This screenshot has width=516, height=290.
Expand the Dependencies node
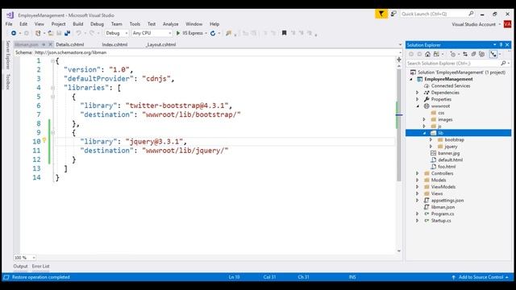click(418, 93)
